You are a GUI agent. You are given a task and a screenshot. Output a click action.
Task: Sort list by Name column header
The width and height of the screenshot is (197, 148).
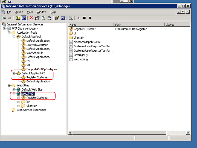click(x=91, y=25)
